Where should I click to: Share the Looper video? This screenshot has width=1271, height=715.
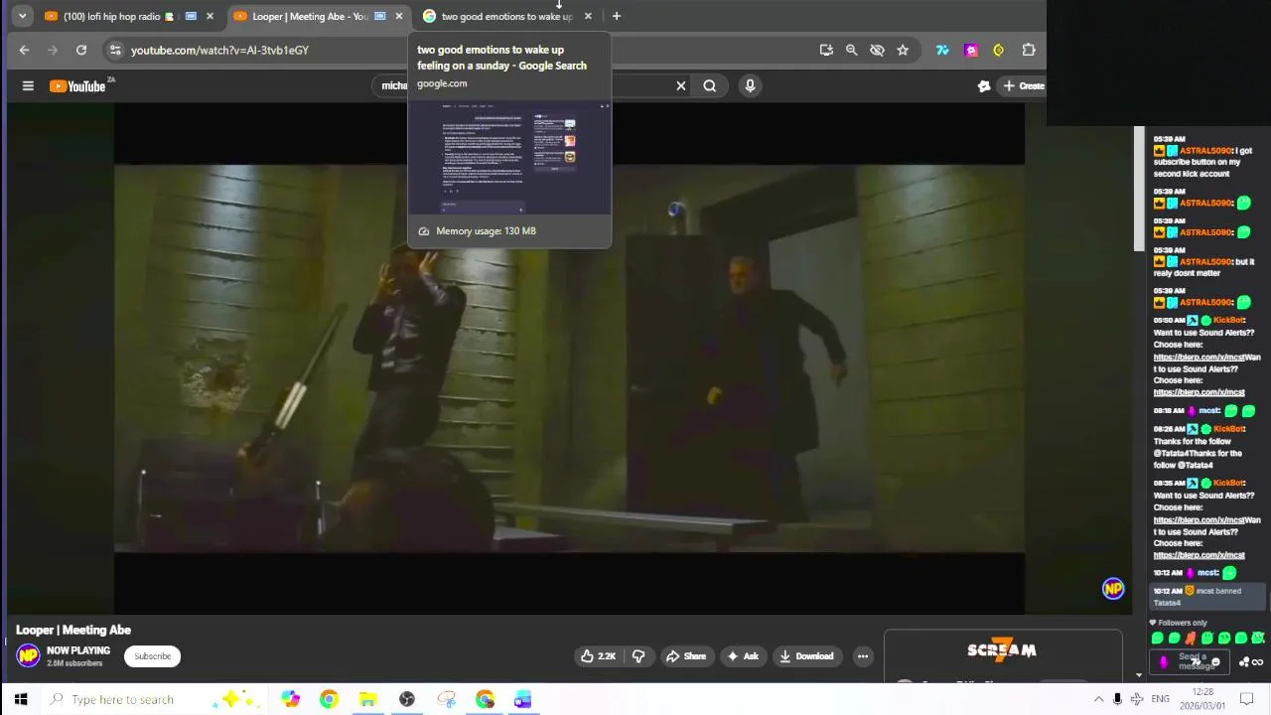pos(686,655)
